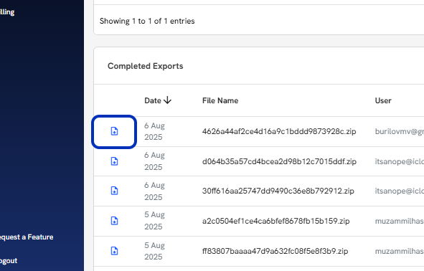Click the burilovmv user email cell
424x271 pixels.
[x=399, y=131]
